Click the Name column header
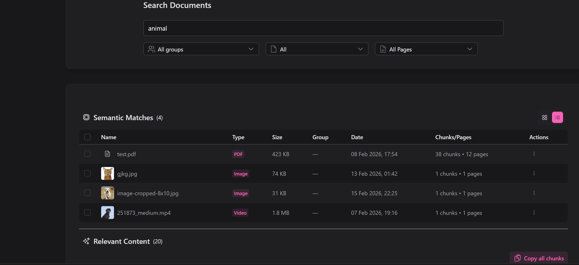This screenshot has height=265, width=579. pyautogui.click(x=108, y=137)
